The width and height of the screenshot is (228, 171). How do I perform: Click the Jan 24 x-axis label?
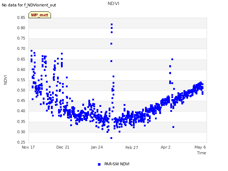[97, 147]
